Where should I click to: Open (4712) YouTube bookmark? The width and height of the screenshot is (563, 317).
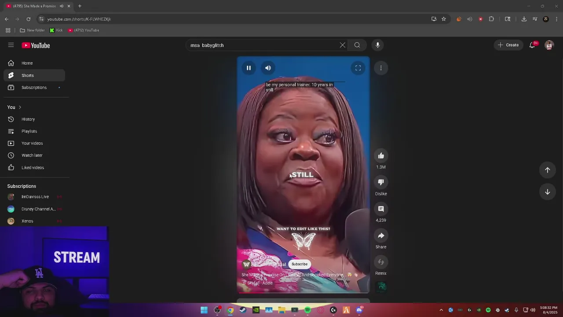coord(84,30)
